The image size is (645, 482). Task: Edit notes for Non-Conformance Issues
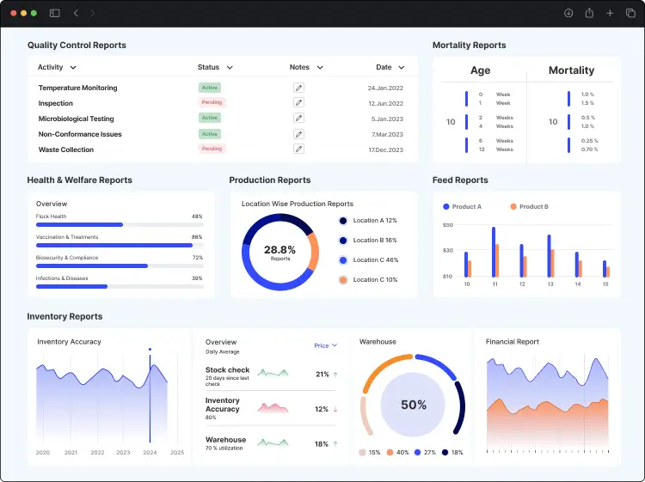click(x=299, y=134)
